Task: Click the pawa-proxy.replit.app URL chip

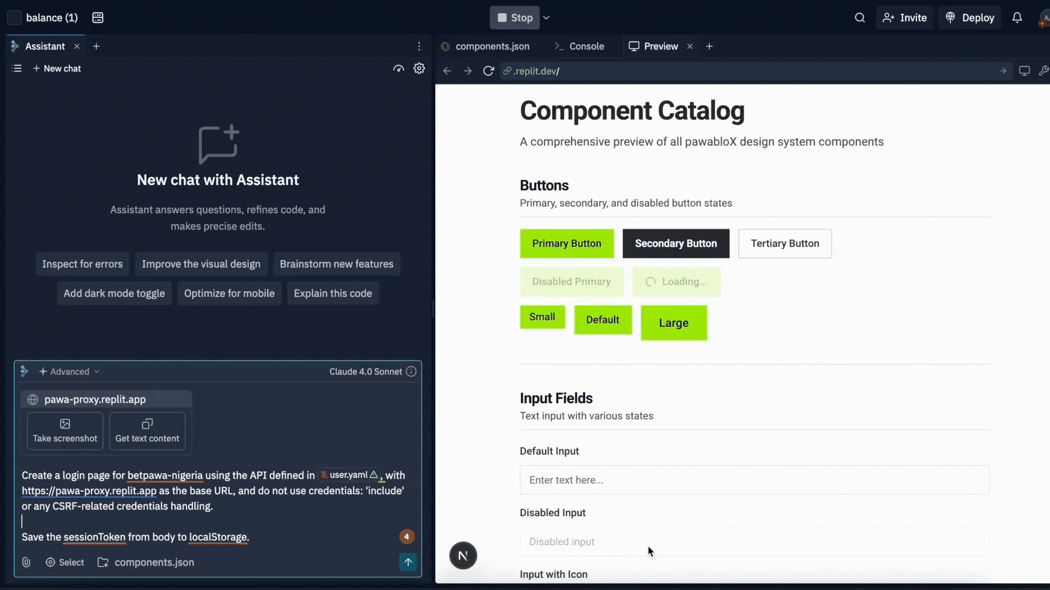Action: tap(106, 399)
